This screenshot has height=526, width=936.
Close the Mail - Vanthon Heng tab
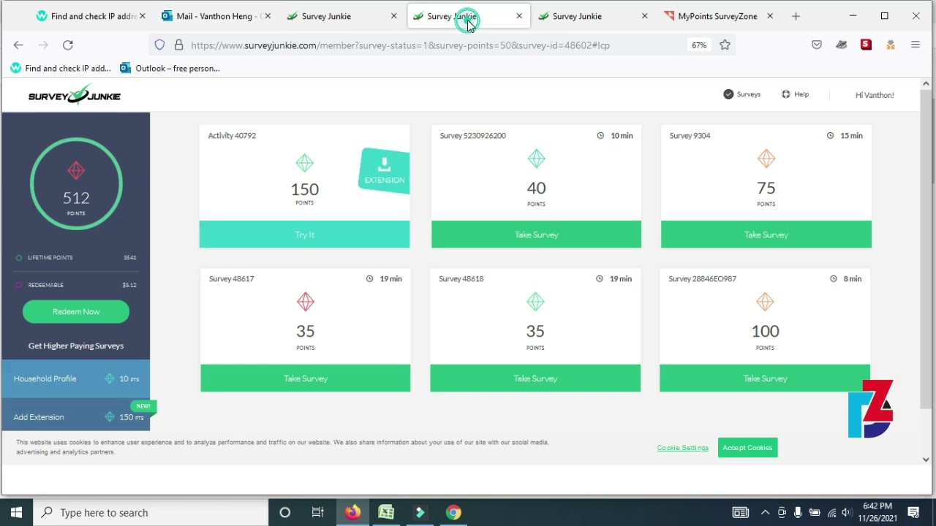coord(268,16)
